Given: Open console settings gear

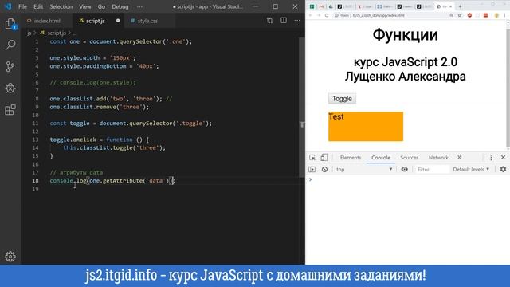Looking at the screenshot, I should click(x=503, y=169).
